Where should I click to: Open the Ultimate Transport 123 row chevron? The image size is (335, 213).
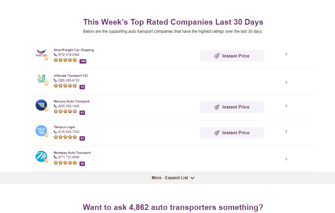pyautogui.click(x=286, y=82)
